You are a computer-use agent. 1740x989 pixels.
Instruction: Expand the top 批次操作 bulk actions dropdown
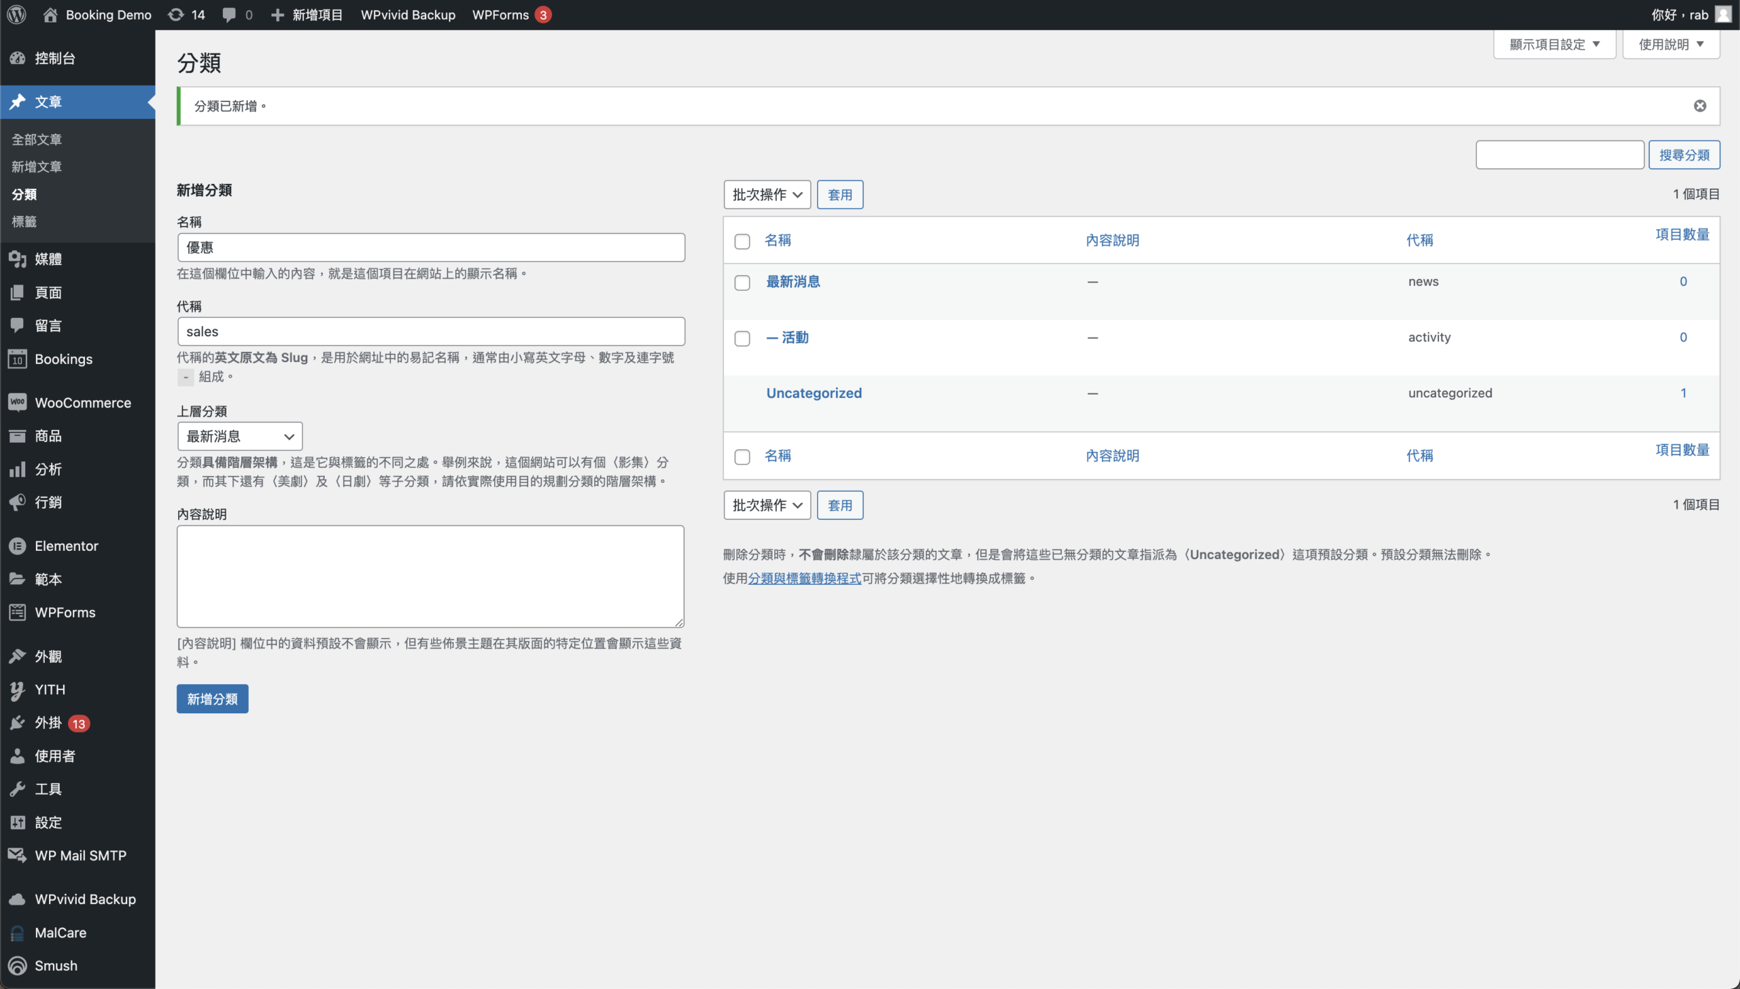coord(767,195)
